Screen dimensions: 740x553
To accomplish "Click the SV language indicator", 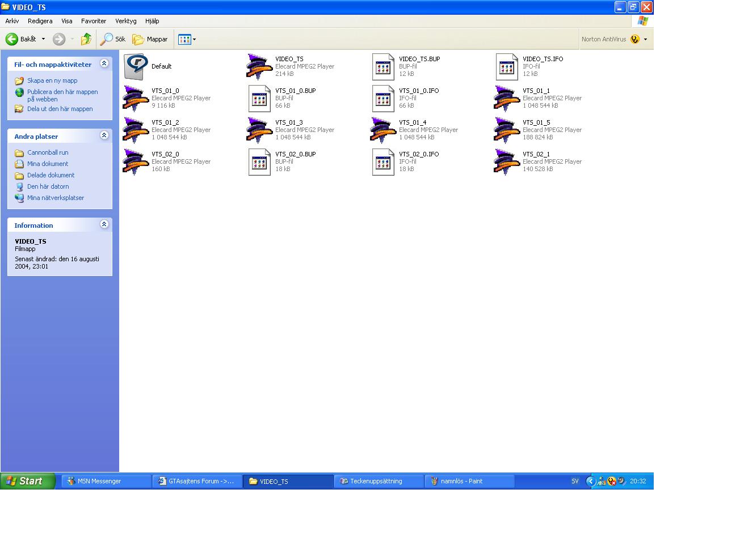I will pos(575,481).
